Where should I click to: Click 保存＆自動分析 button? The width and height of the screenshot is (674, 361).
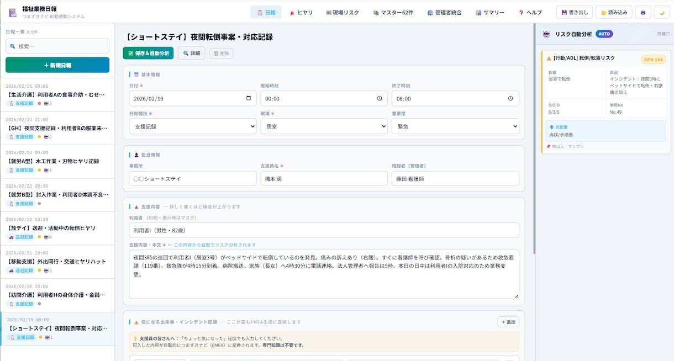(148, 53)
